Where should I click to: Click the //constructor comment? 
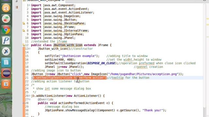[x=82, y=49]
